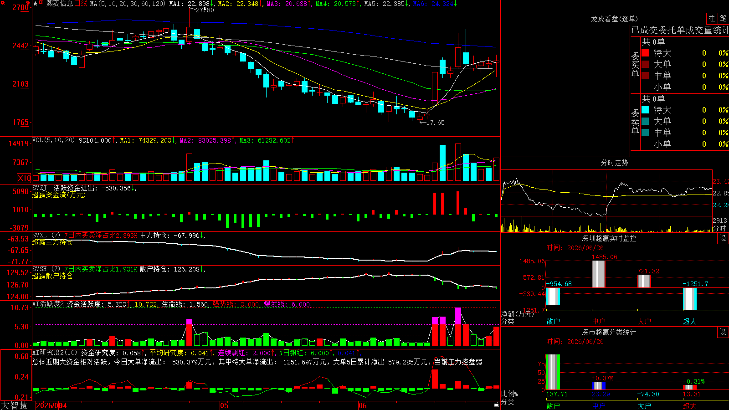Click the 超赢主力持仓 label
This screenshot has height=410, width=729.
pyautogui.click(x=52, y=242)
